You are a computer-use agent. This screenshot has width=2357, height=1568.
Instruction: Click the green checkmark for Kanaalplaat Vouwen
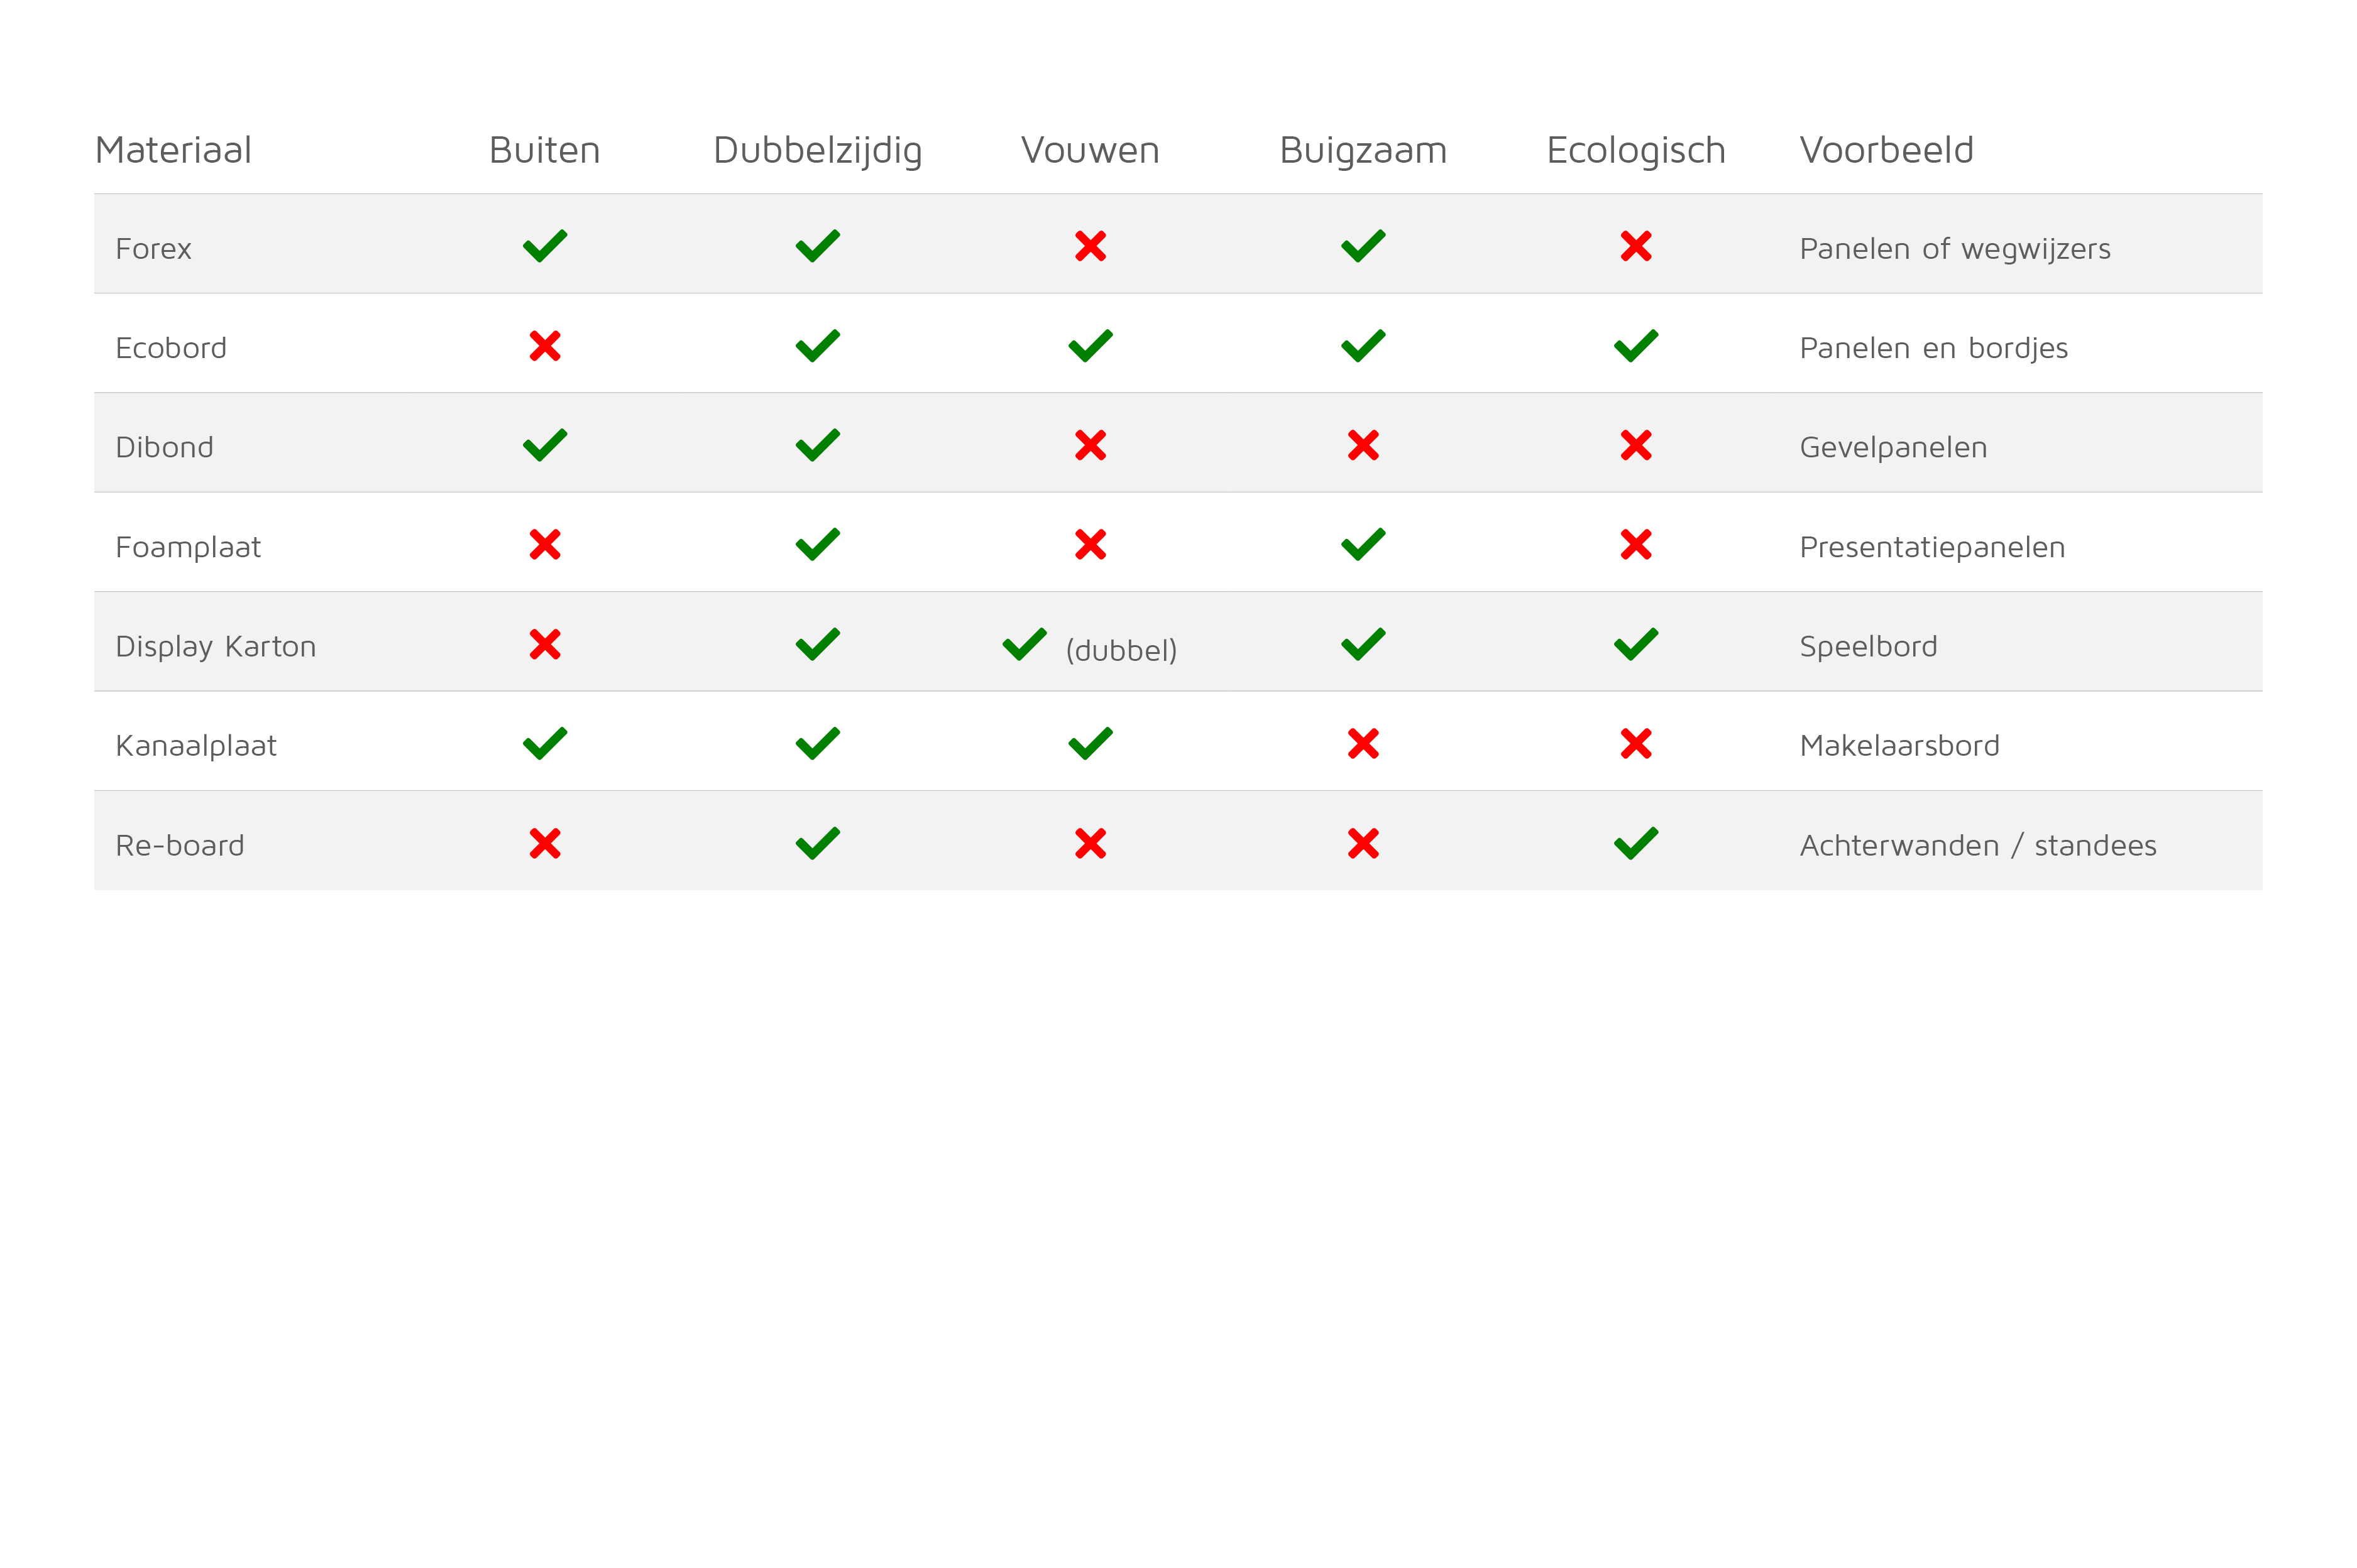tap(1089, 744)
